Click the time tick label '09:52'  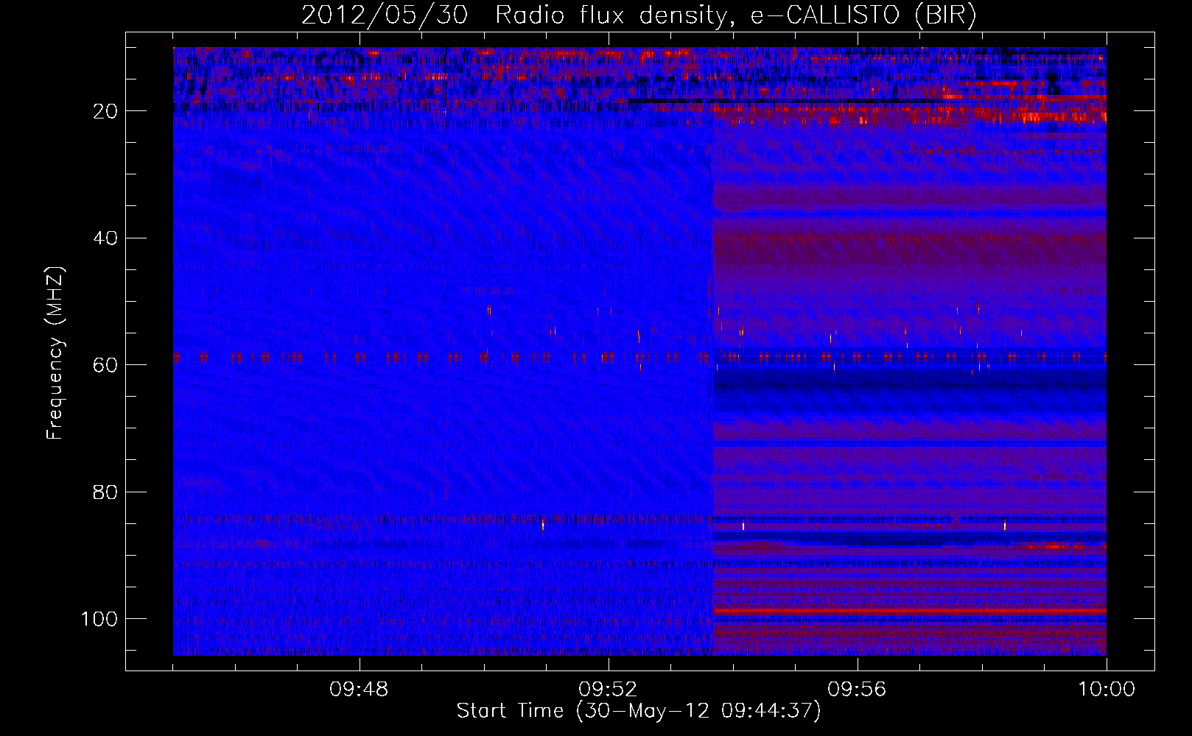[x=608, y=690]
